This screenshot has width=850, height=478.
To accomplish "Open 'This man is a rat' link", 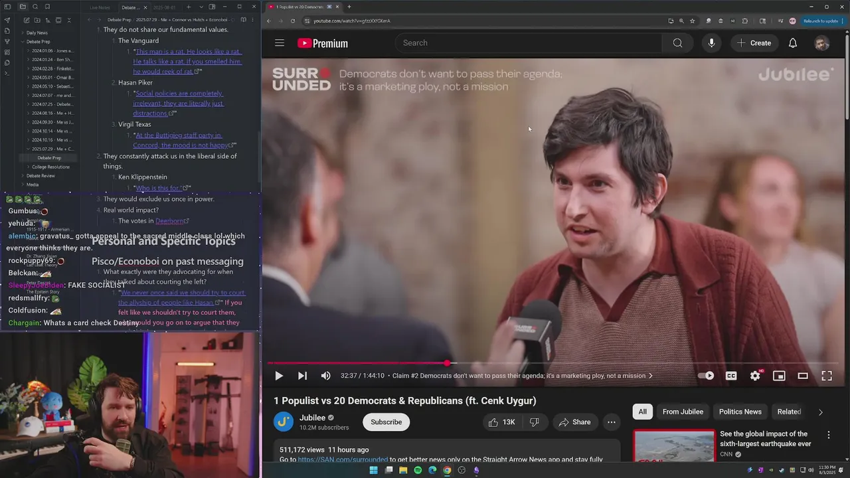I will tap(187, 62).
